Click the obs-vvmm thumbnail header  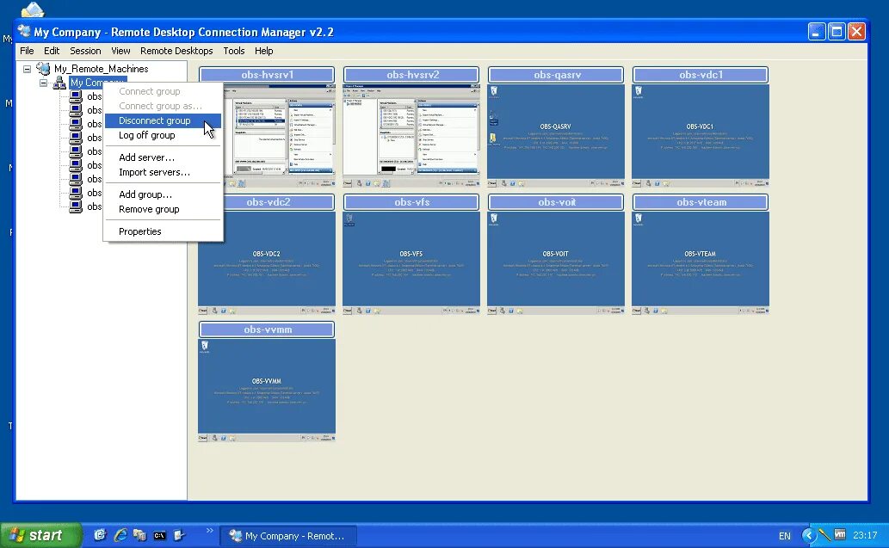click(x=267, y=329)
